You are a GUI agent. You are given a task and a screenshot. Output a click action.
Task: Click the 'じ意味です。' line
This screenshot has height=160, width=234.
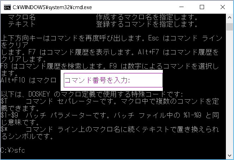click(20, 122)
